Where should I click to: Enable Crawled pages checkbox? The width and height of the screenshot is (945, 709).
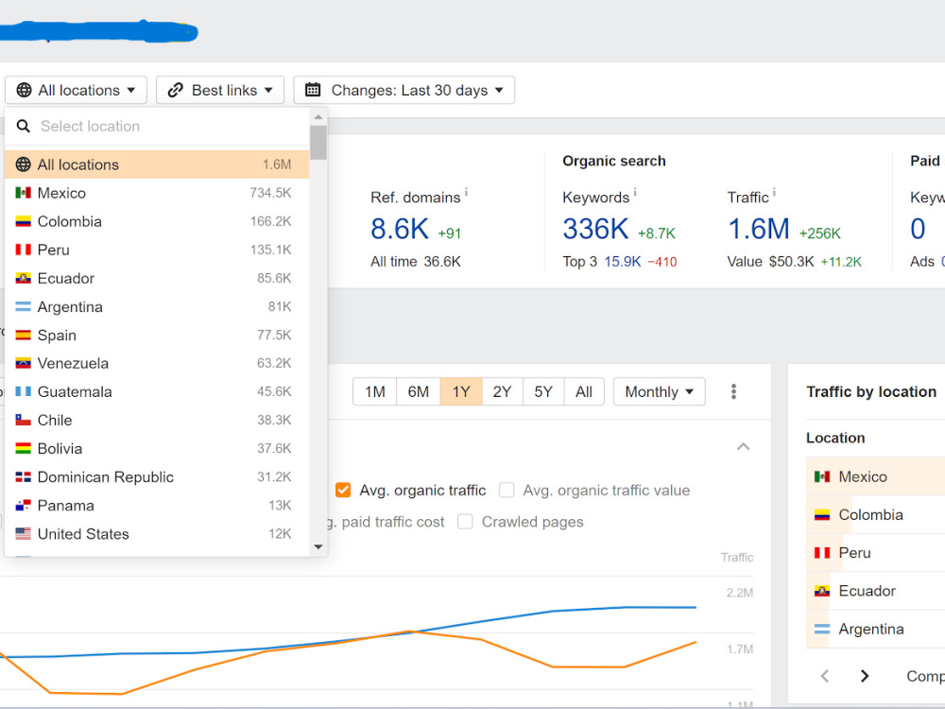click(x=465, y=522)
